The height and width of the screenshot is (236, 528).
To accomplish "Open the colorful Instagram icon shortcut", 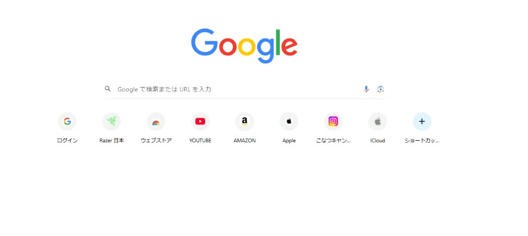I will pos(333,121).
